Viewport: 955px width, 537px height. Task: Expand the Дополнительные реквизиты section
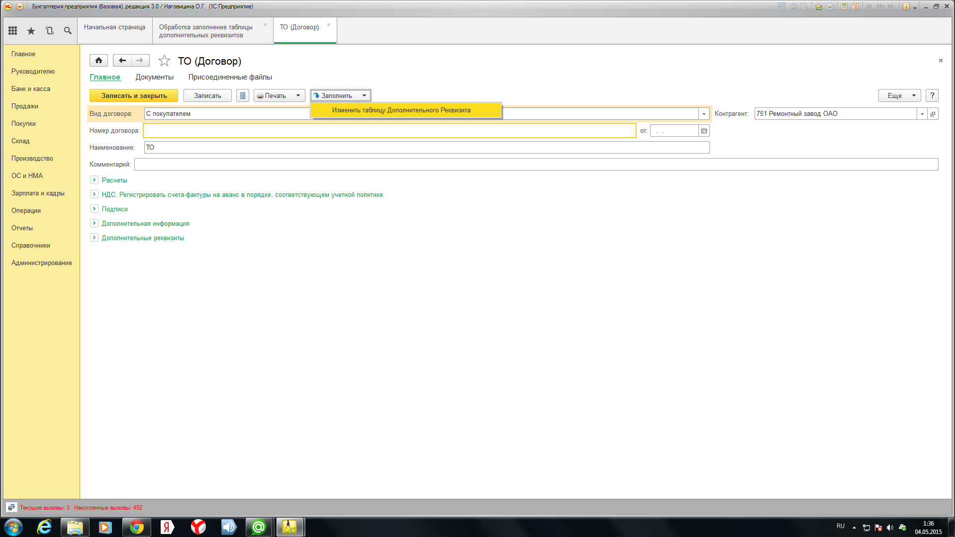[x=94, y=238]
